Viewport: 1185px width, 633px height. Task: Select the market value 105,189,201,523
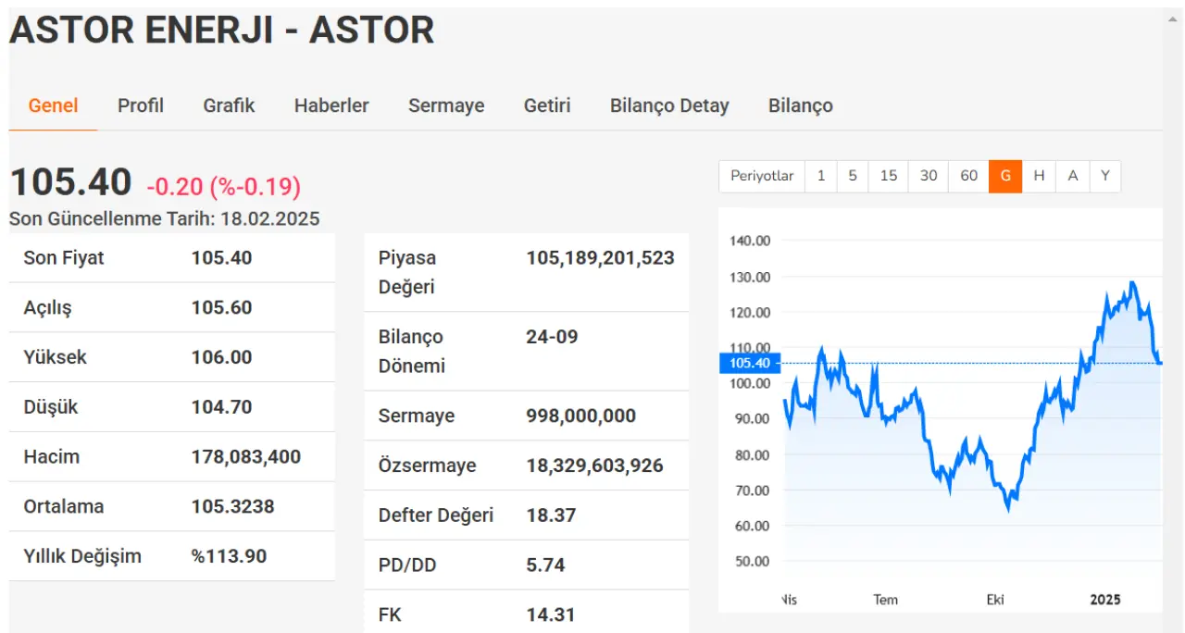[601, 258]
